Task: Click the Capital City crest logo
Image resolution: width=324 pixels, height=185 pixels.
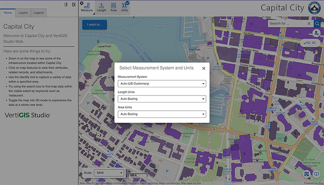Action: tap(314, 8)
